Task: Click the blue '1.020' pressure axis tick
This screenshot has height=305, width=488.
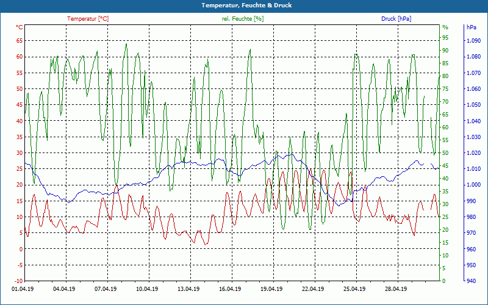Action: pyautogui.click(x=473, y=153)
